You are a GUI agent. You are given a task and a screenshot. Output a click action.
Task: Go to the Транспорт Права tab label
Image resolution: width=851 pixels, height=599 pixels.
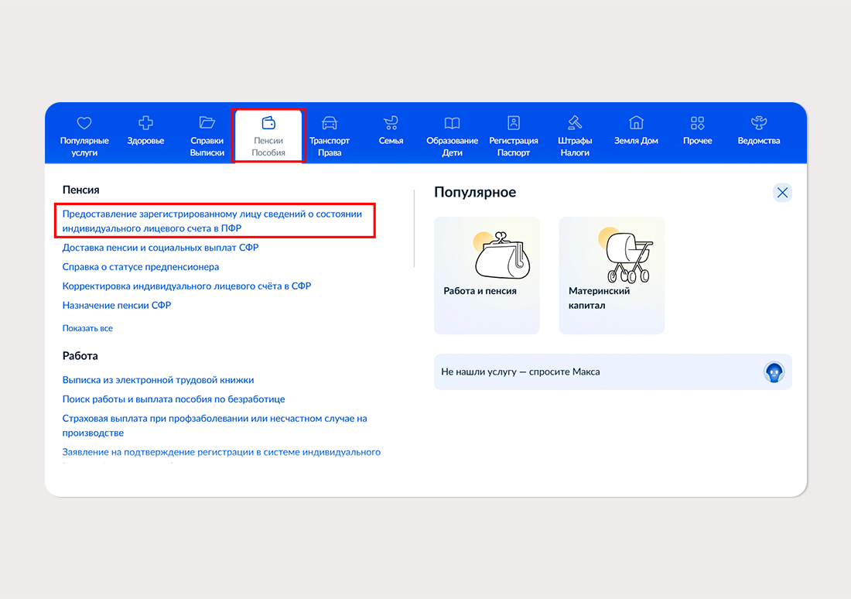click(330, 146)
